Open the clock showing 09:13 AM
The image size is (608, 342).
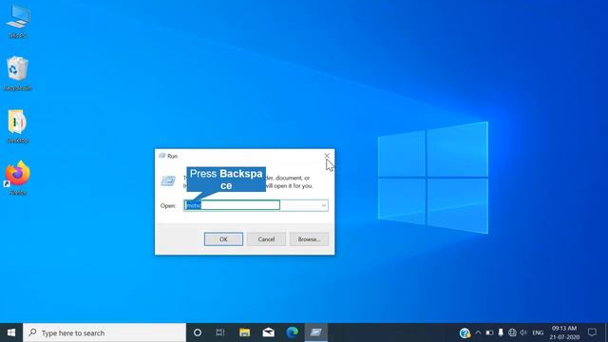[x=564, y=332]
